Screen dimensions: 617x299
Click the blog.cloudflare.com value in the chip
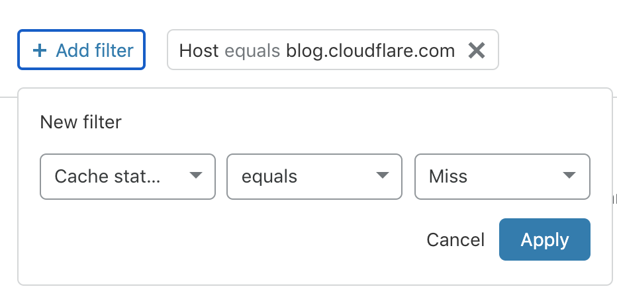[x=370, y=51]
